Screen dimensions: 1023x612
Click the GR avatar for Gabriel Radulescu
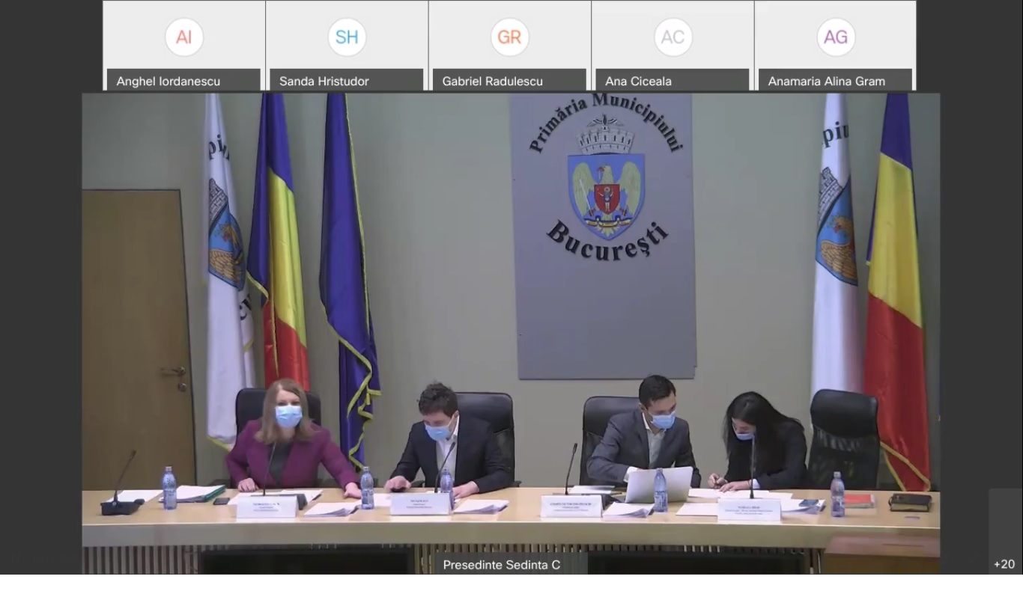point(509,37)
